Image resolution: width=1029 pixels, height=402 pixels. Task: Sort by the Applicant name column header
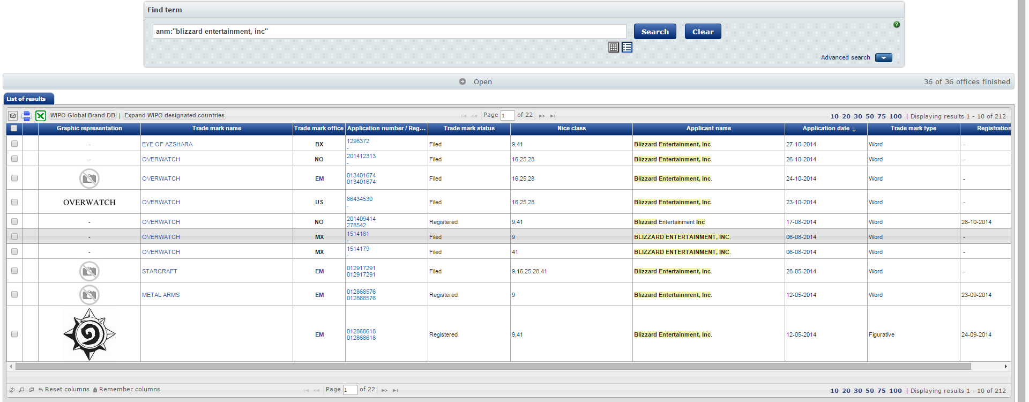point(709,129)
